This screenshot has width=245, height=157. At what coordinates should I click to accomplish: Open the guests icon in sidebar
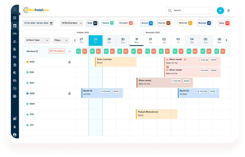(x=15, y=41)
